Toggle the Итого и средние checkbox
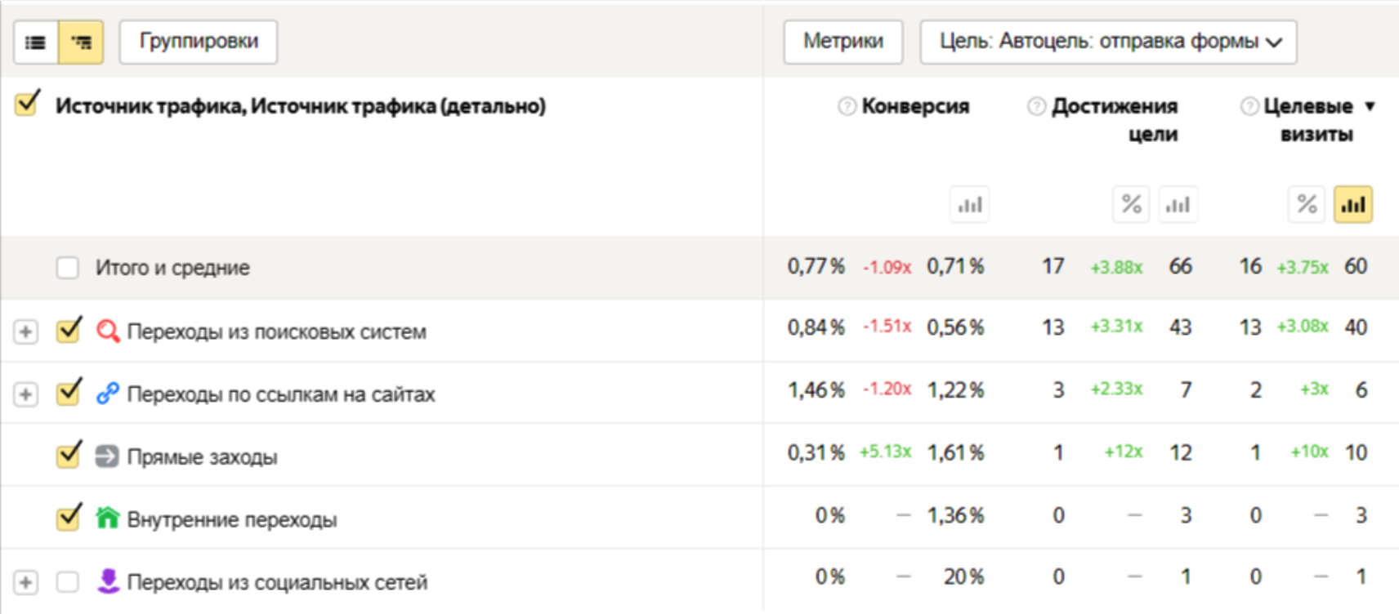 68,268
